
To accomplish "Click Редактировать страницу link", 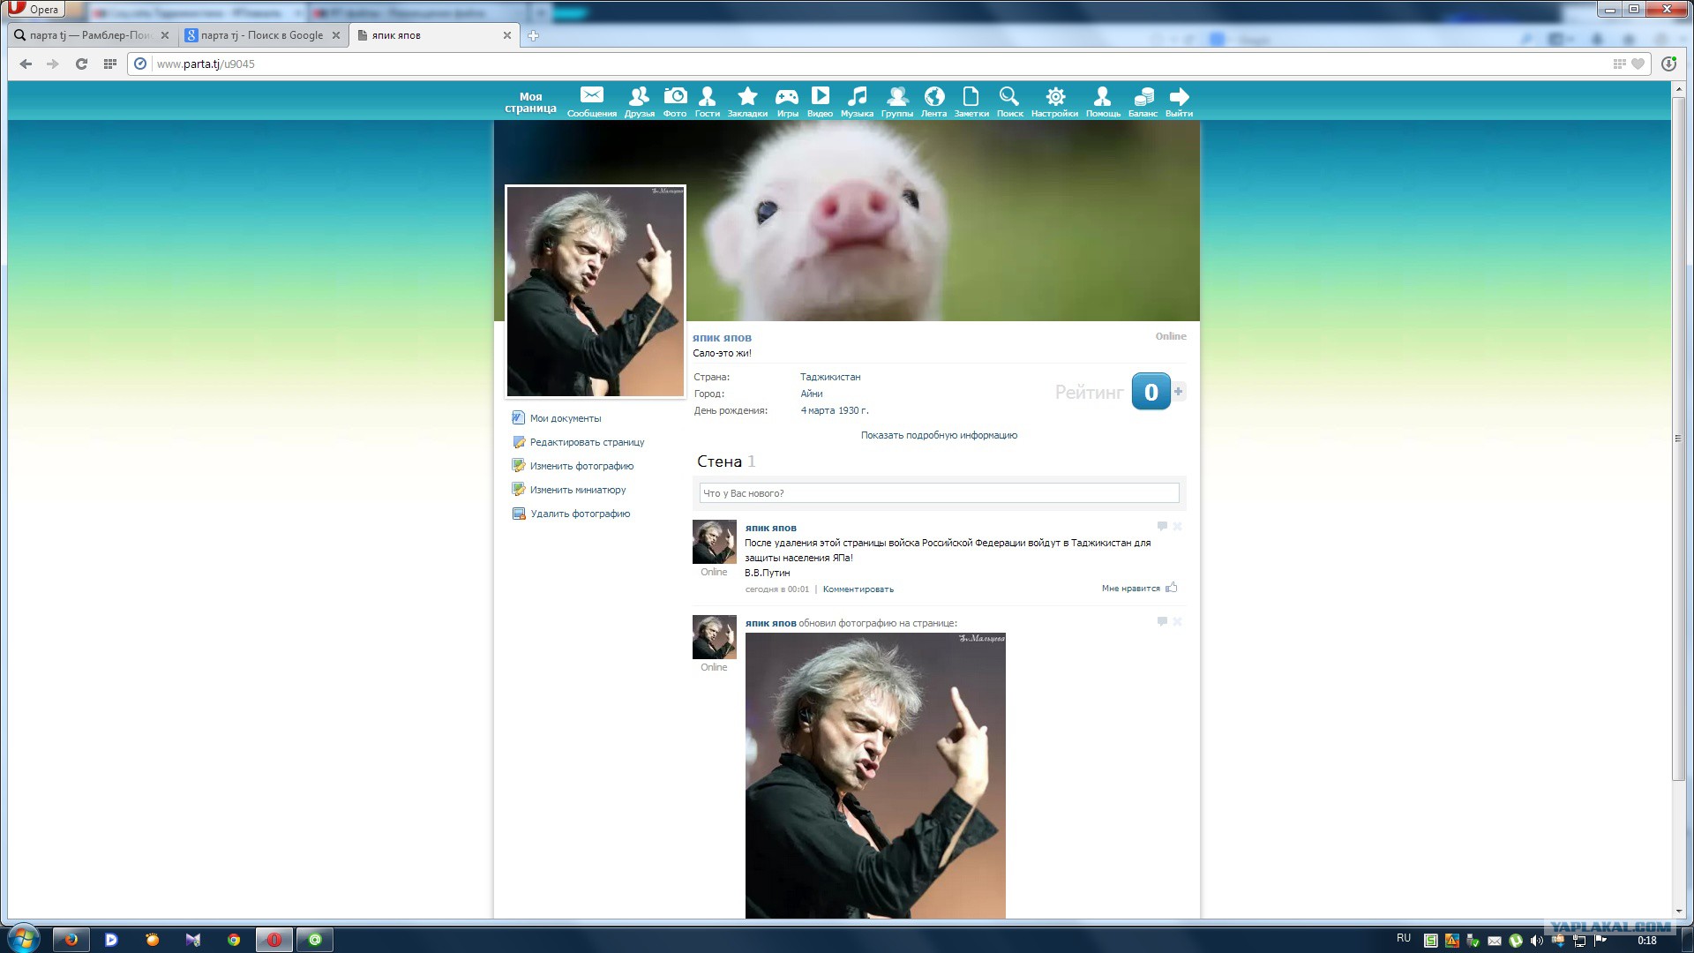I will pyautogui.click(x=587, y=442).
